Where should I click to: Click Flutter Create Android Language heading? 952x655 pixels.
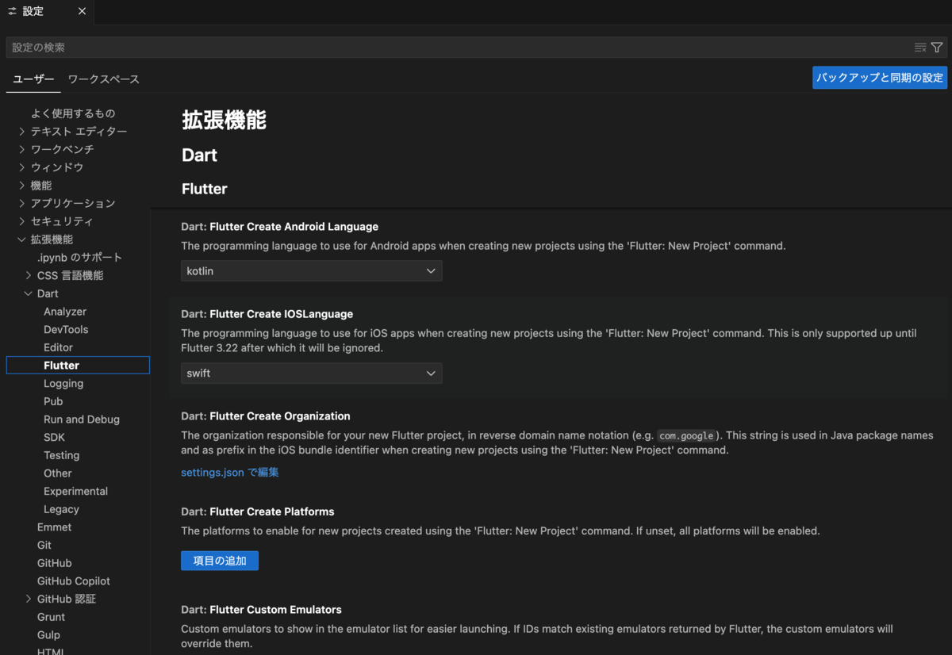[294, 227]
